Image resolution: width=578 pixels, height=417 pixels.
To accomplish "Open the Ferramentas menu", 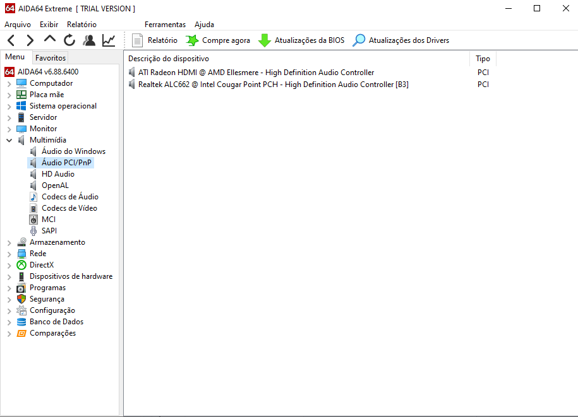I will 165,25.
